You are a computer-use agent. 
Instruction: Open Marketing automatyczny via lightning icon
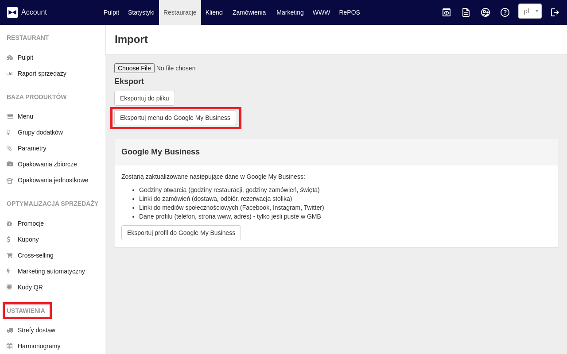9,271
